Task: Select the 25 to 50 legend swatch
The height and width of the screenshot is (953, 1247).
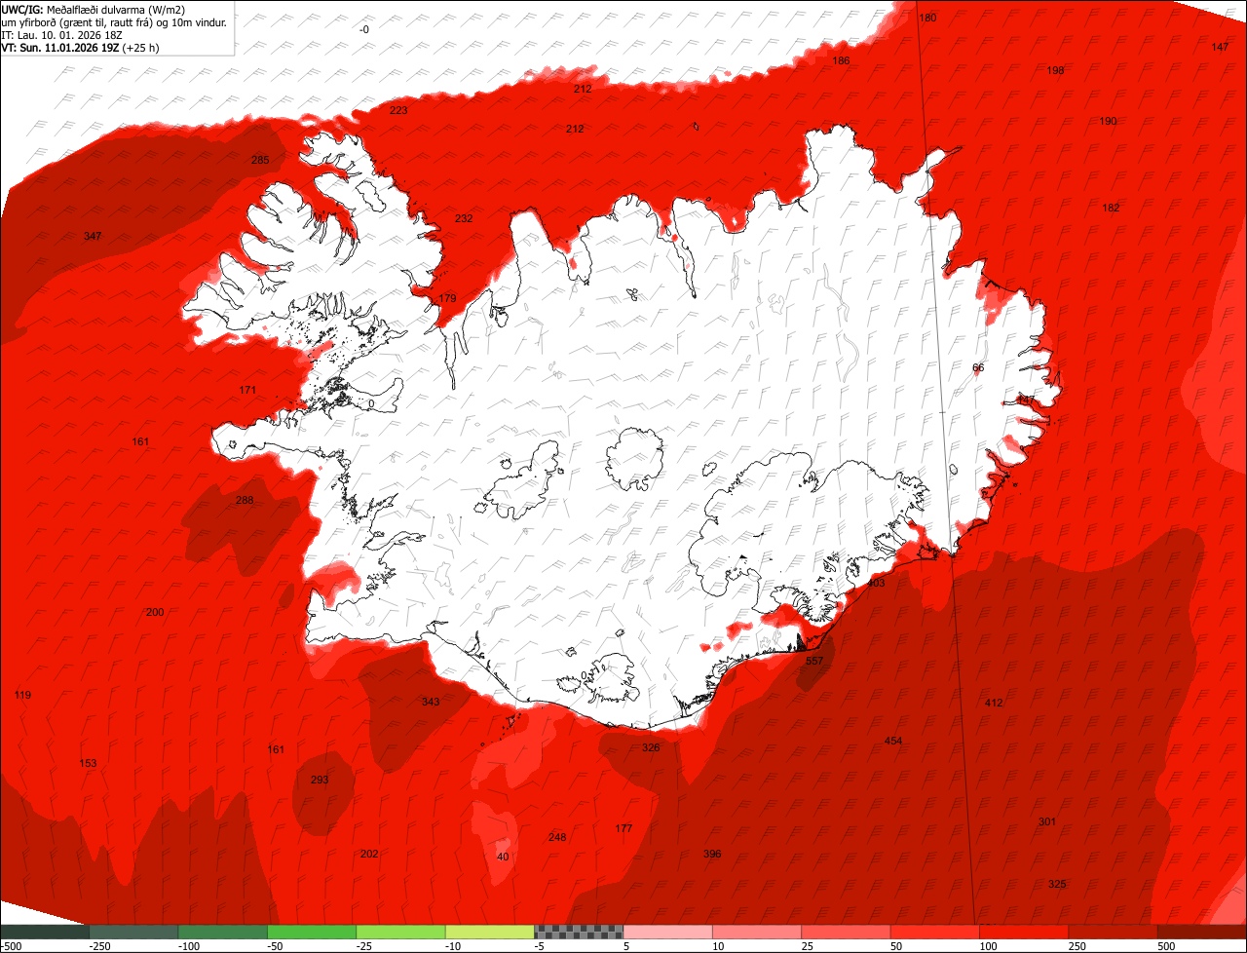Action: pos(847,932)
